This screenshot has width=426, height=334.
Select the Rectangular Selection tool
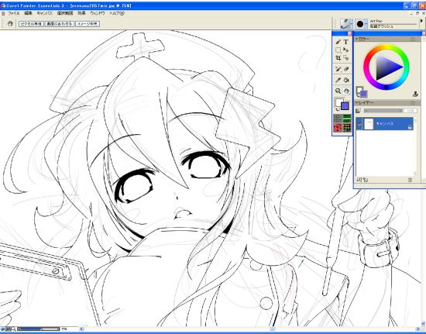pyautogui.click(x=338, y=50)
